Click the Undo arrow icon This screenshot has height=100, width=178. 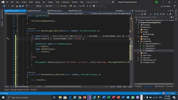[27, 6]
